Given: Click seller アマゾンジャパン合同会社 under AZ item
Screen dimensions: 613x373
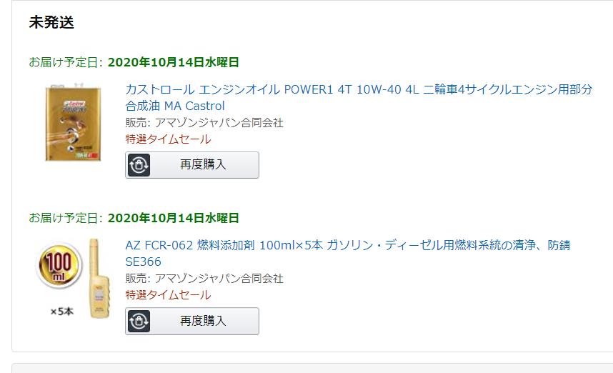Looking at the screenshot, I should tap(219, 279).
